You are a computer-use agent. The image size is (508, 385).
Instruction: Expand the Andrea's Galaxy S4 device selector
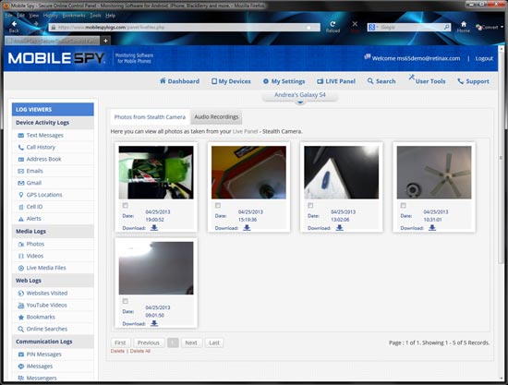[300, 97]
